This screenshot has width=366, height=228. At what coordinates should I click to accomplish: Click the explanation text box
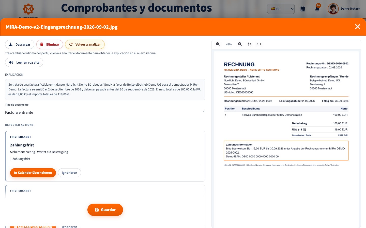pyautogui.click(x=105, y=89)
